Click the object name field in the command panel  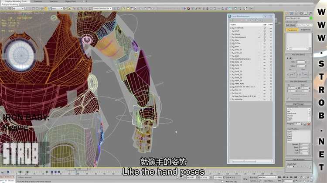pyautogui.click(x=297, y=18)
